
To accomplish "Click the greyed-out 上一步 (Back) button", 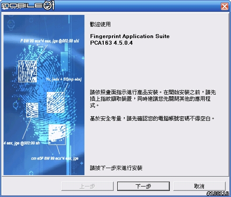I will pos(87,186).
